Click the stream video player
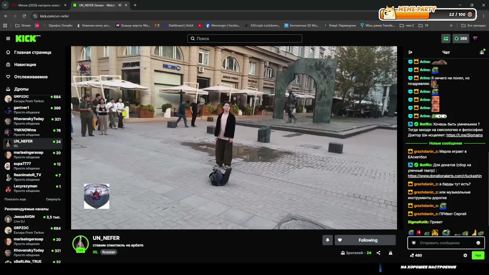The image size is (489, 275). 234,138
